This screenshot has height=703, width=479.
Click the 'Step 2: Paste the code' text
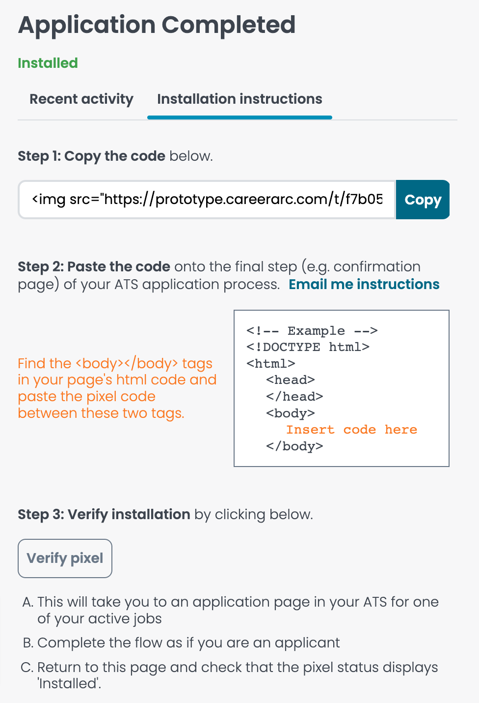[x=94, y=266]
